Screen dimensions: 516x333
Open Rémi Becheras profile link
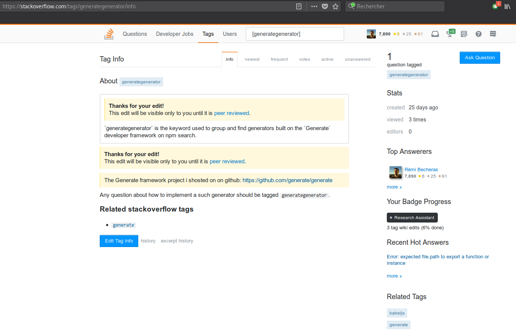point(421,170)
